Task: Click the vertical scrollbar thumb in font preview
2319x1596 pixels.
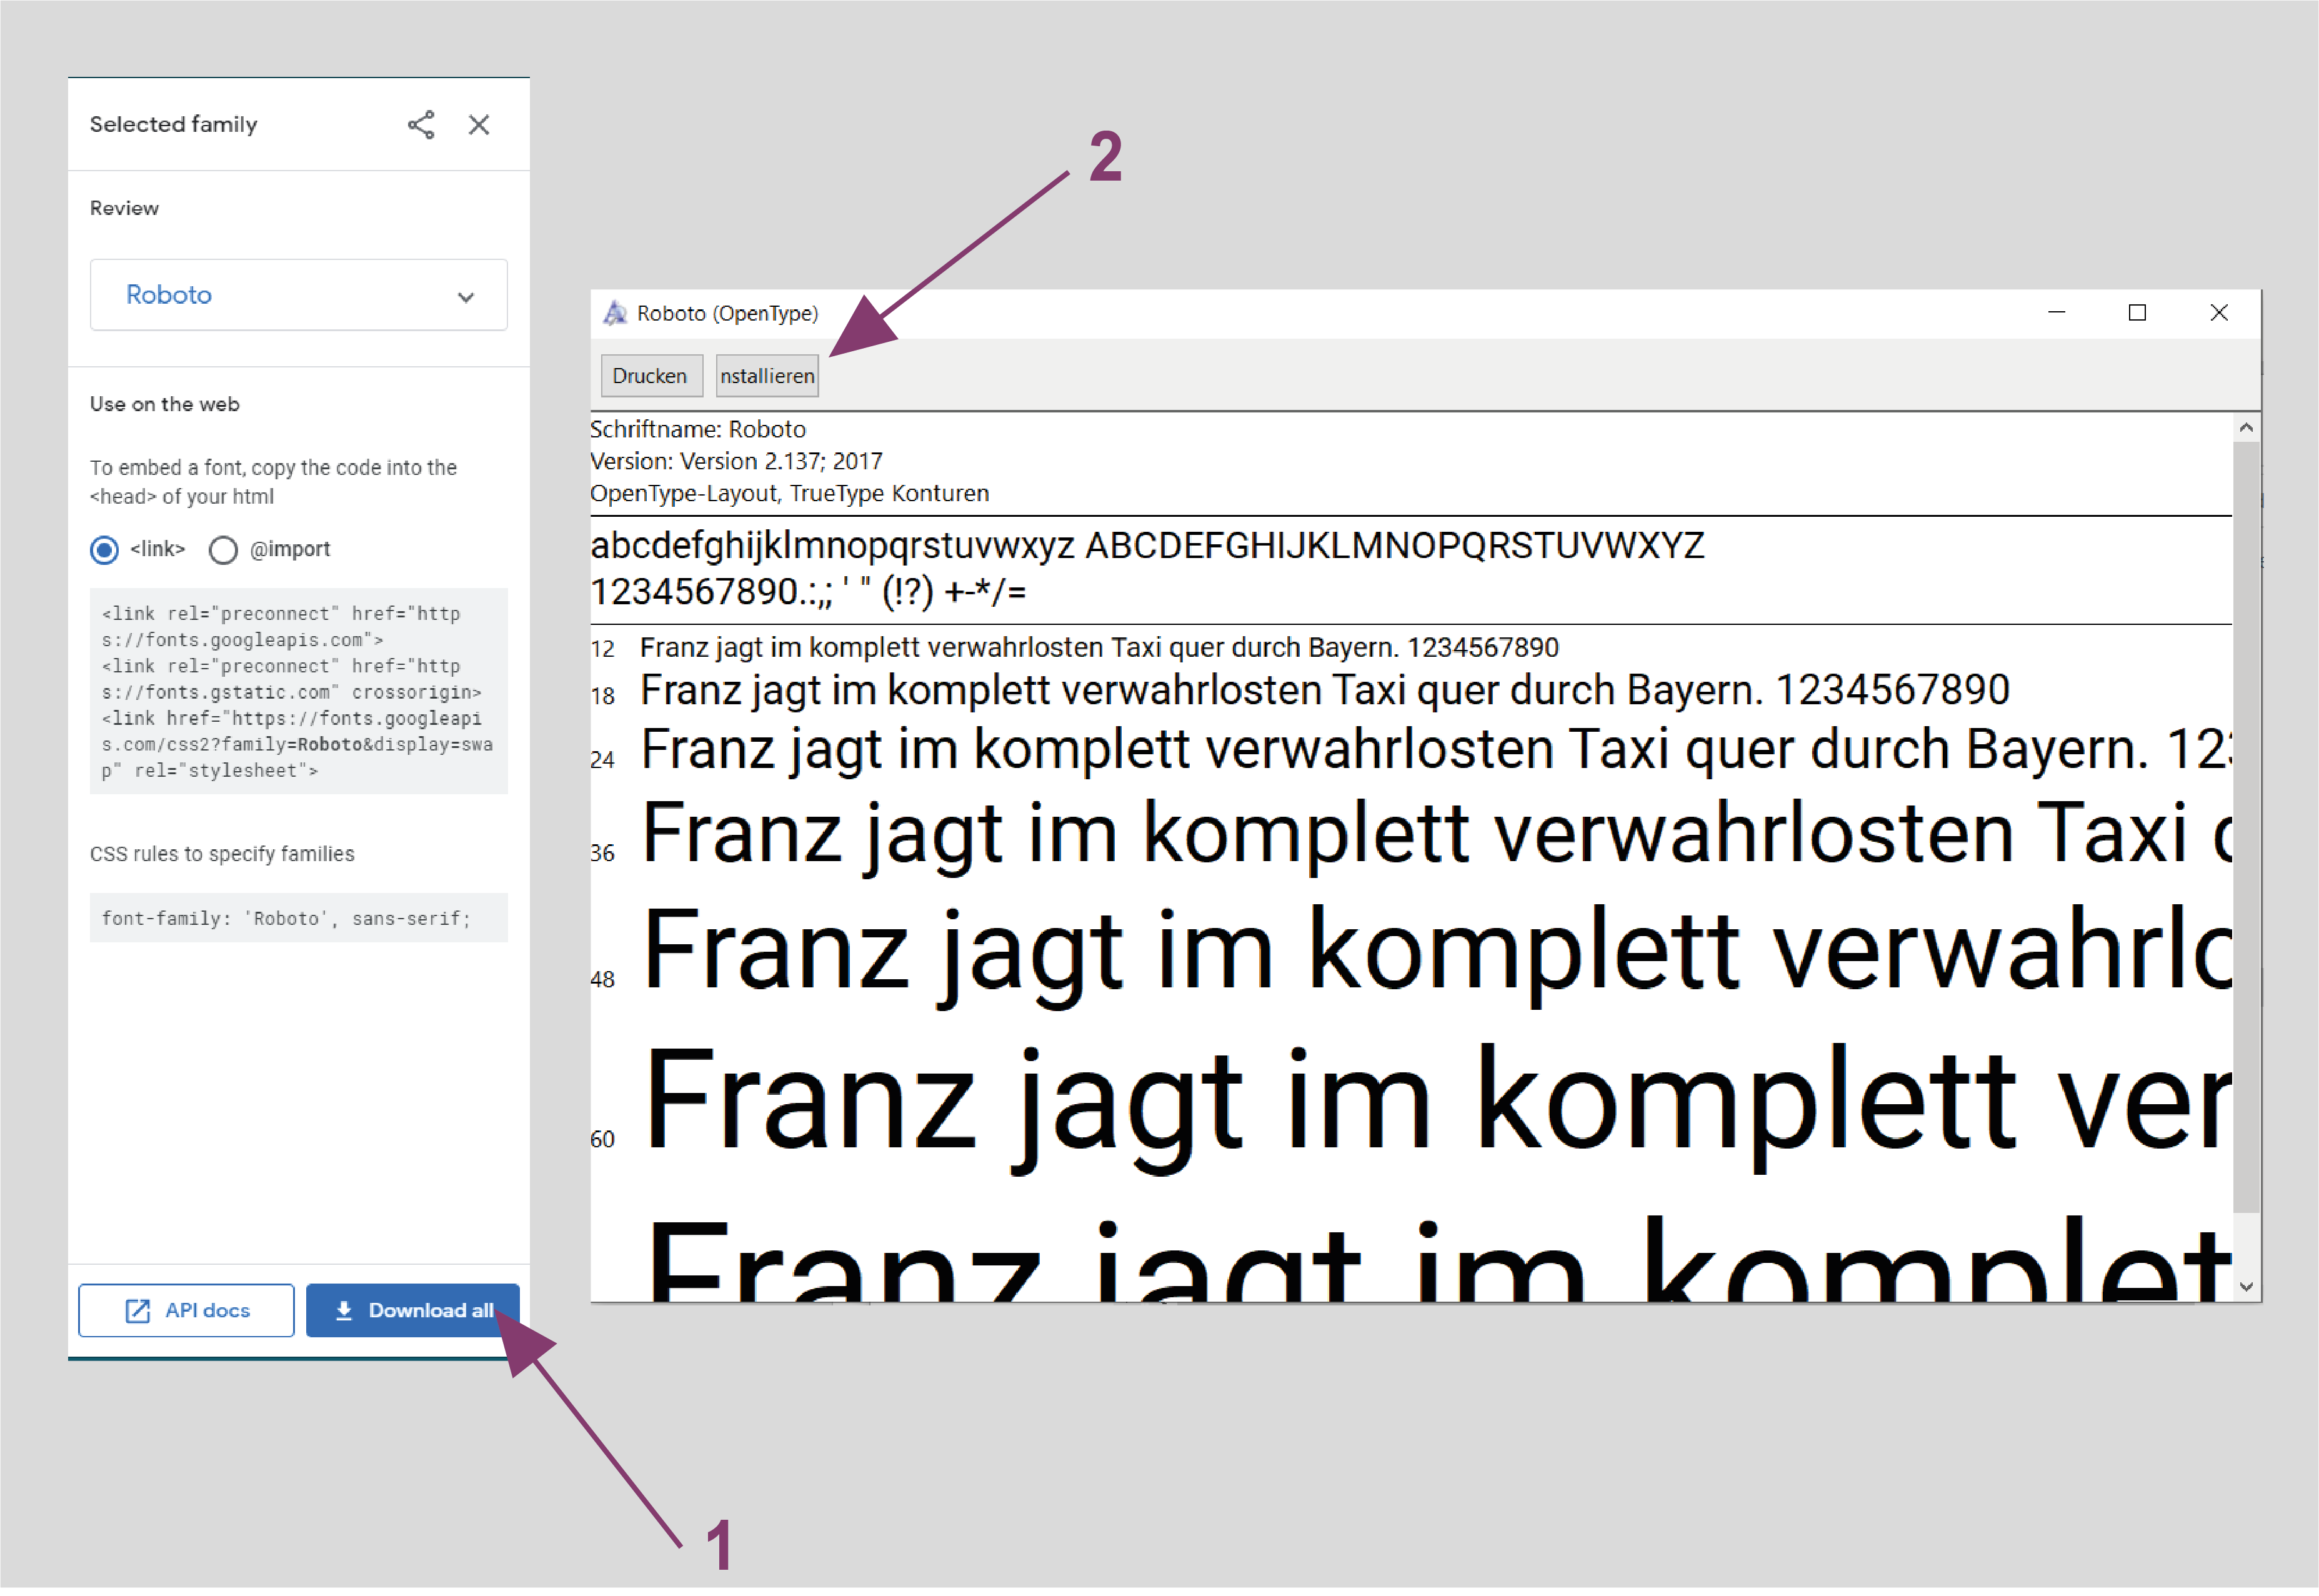Action: pyautogui.click(x=2246, y=828)
